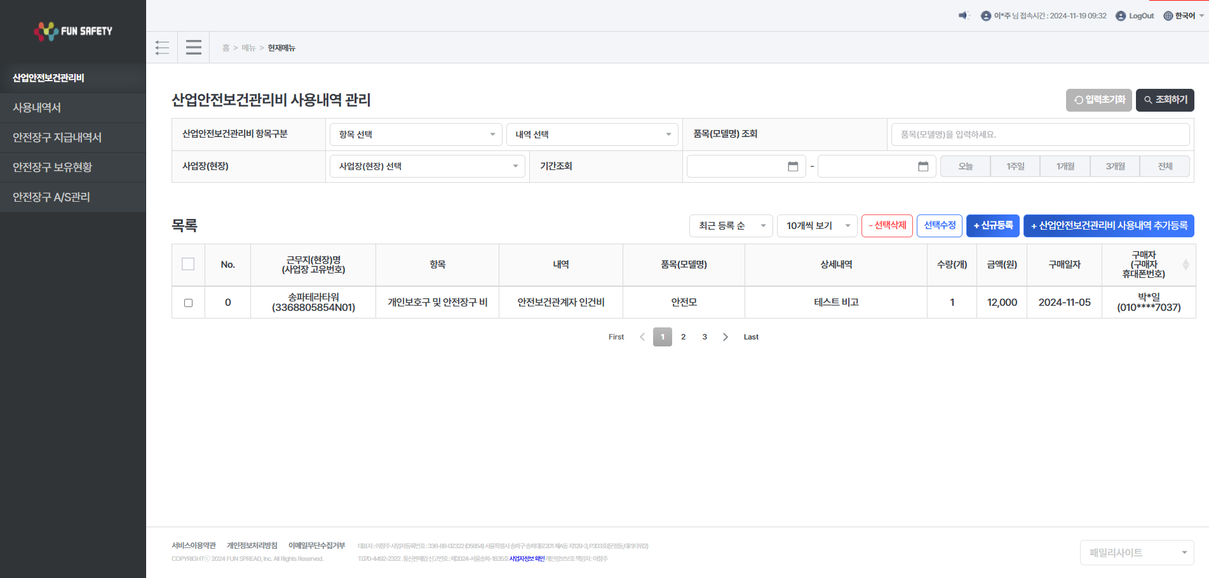Click the FUN SAFETY logo
The width and height of the screenshot is (1209, 578).
point(73,31)
